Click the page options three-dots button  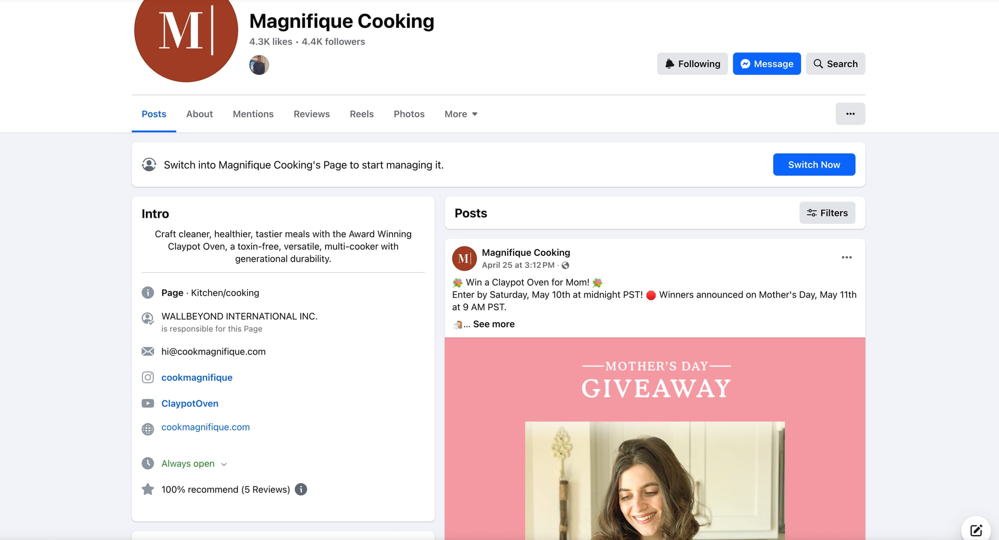[850, 114]
